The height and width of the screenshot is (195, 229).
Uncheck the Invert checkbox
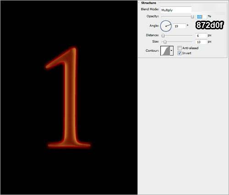(x=180, y=53)
